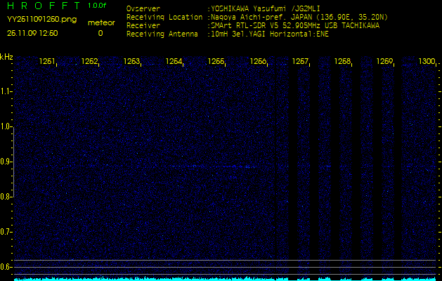
Task: Click the 1.1 kHz frequency tick
Action: click(6, 91)
